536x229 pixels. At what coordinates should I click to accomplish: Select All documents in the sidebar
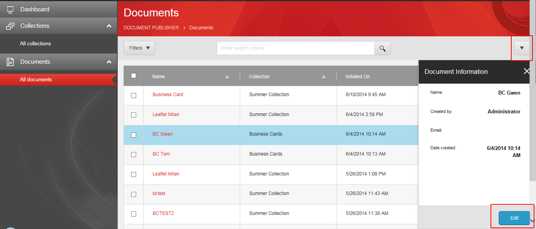(36, 80)
